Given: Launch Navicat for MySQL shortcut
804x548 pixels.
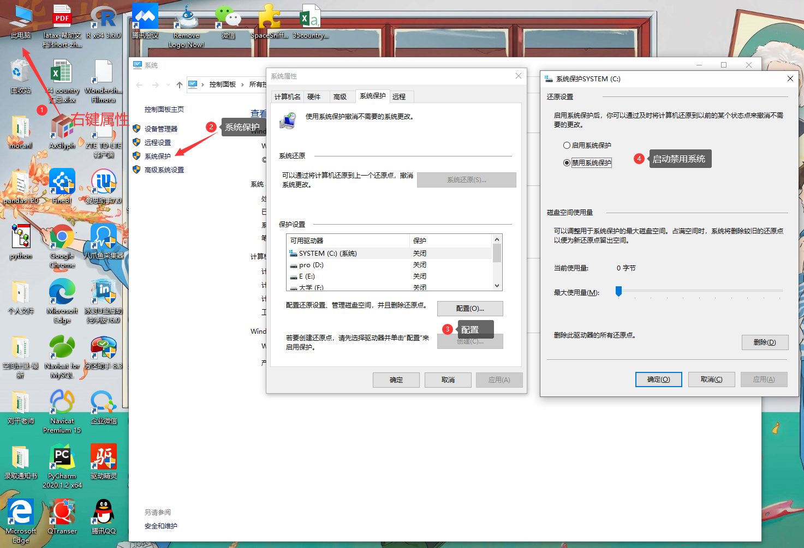Looking at the screenshot, I should coord(62,356).
